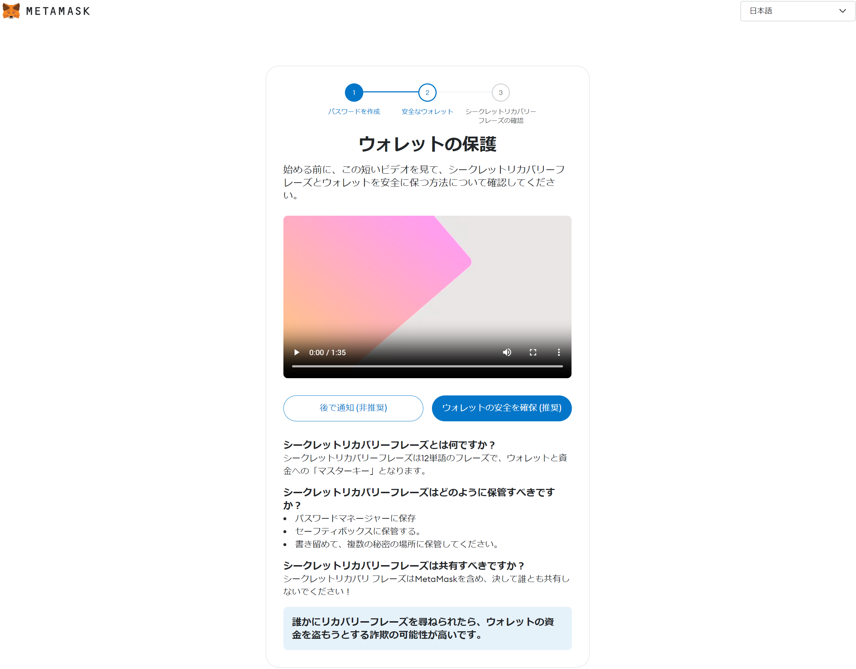Click the 後で通知 (非推奨) button
Viewport: 856px width, 669px height.
coord(353,408)
